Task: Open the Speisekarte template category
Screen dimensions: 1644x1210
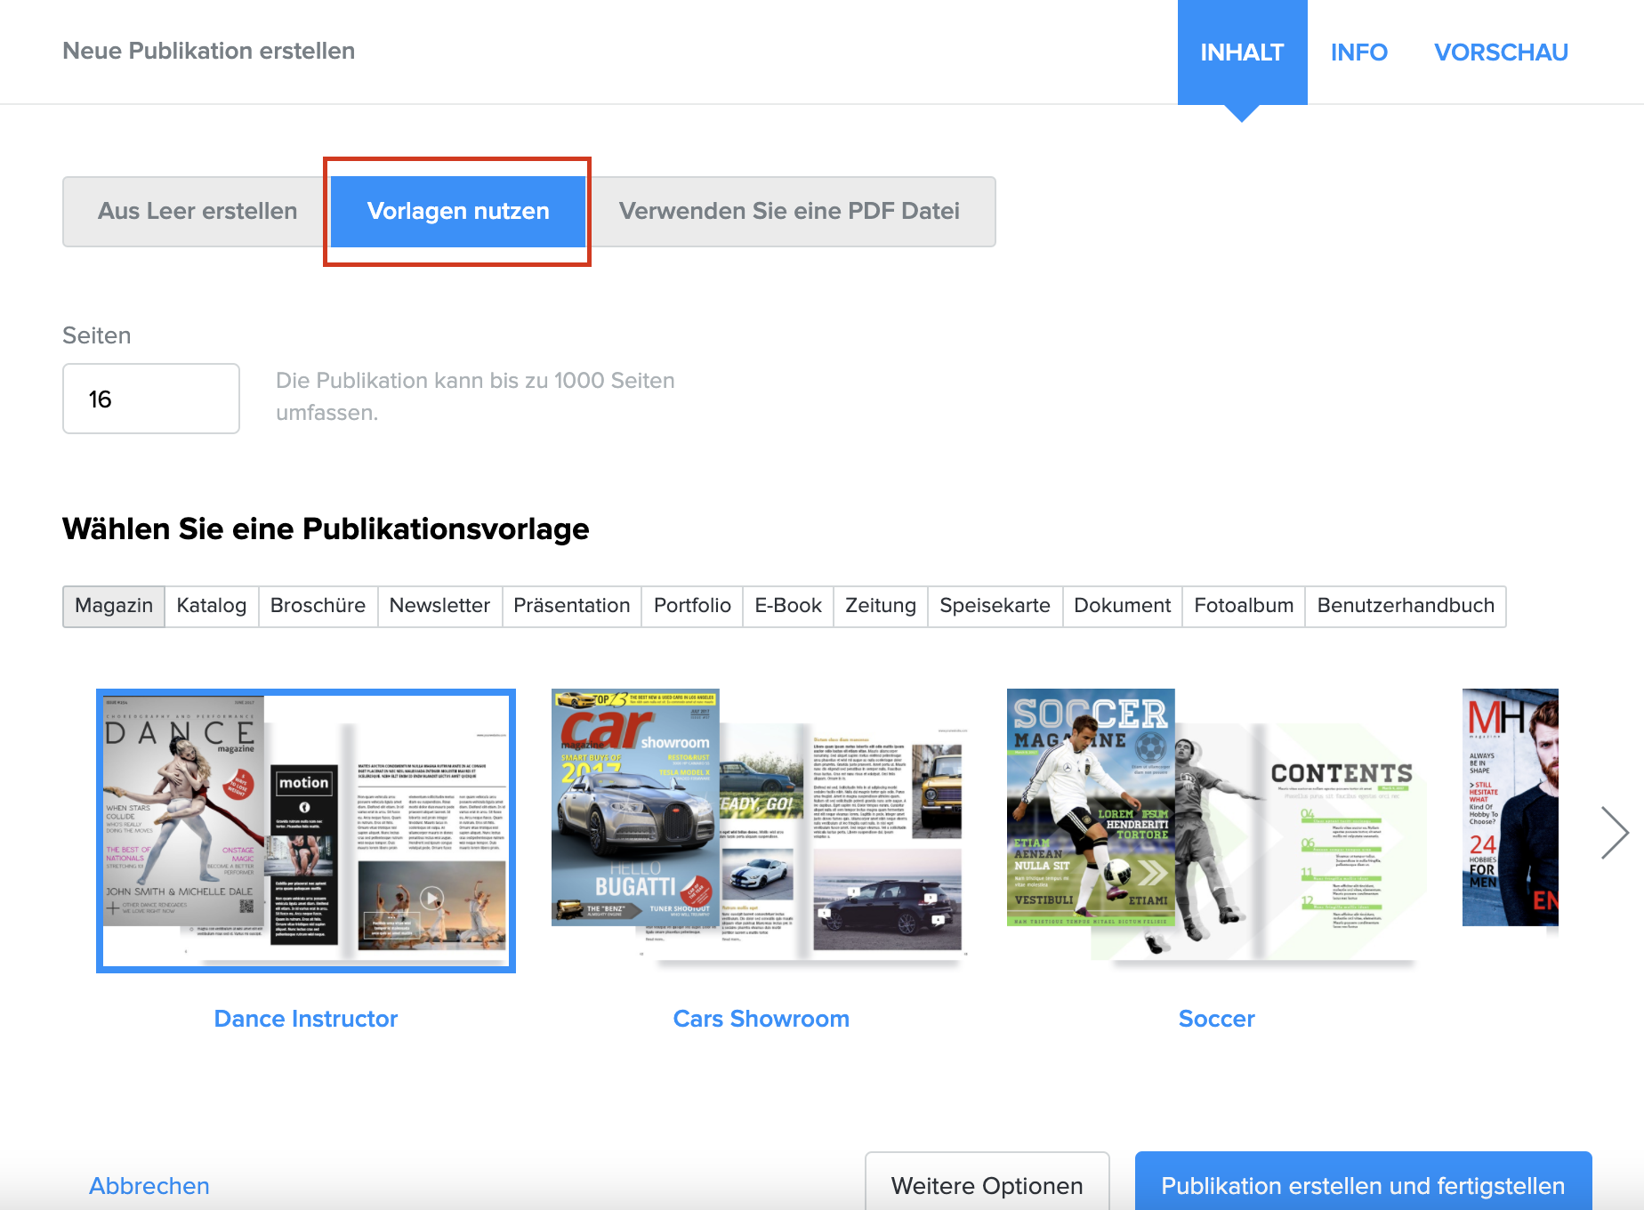Action: 995,606
